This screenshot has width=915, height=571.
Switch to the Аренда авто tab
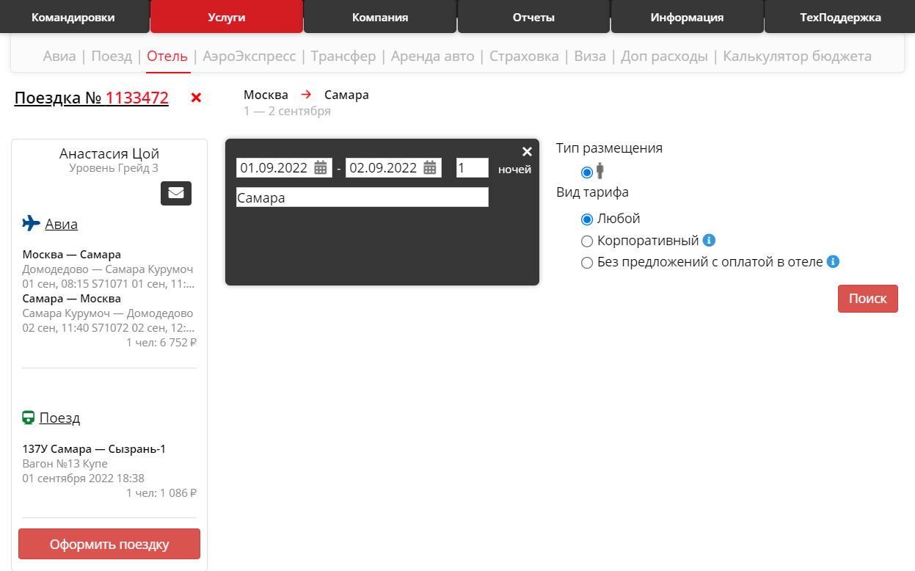[x=432, y=56]
